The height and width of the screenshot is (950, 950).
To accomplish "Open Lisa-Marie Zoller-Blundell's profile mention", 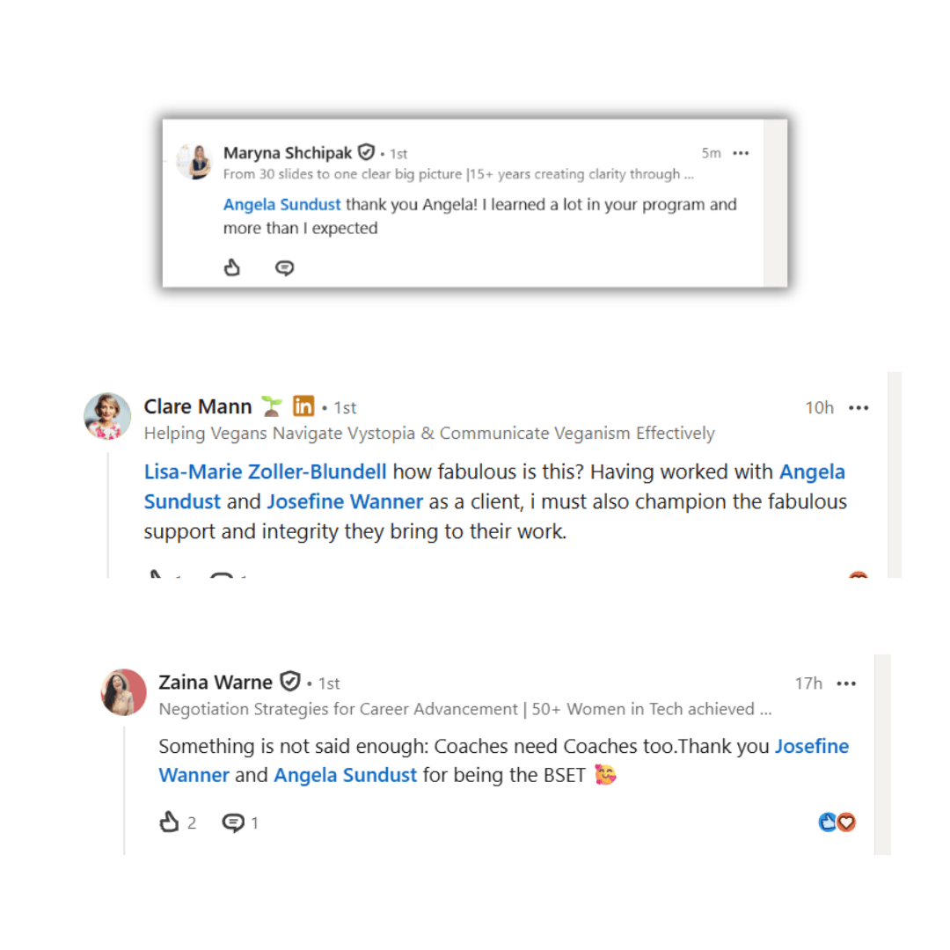I will [265, 471].
